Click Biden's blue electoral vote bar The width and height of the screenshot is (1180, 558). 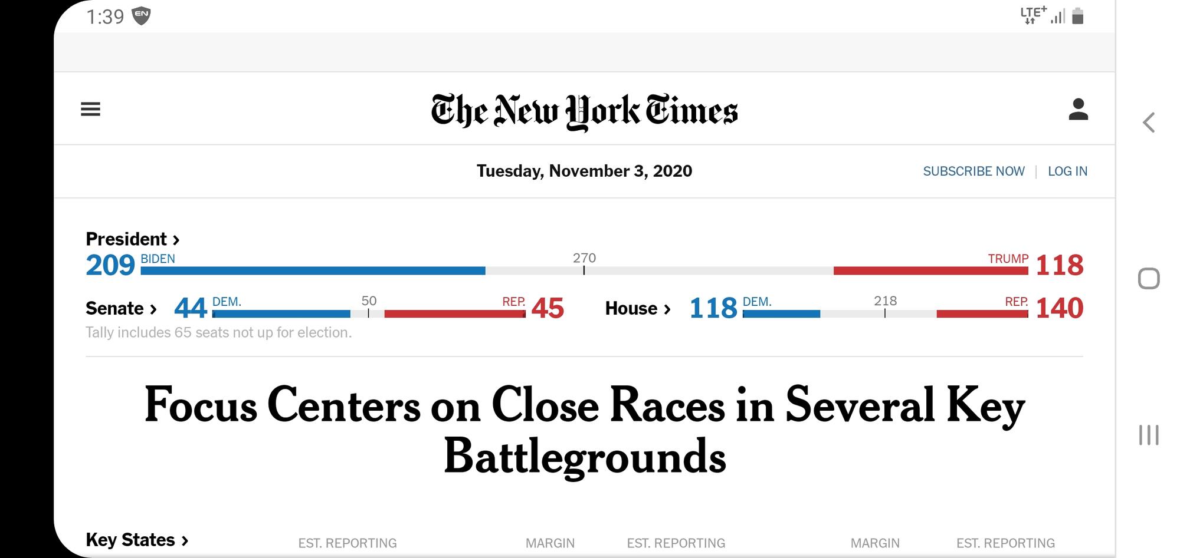click(x=313, y=270)
